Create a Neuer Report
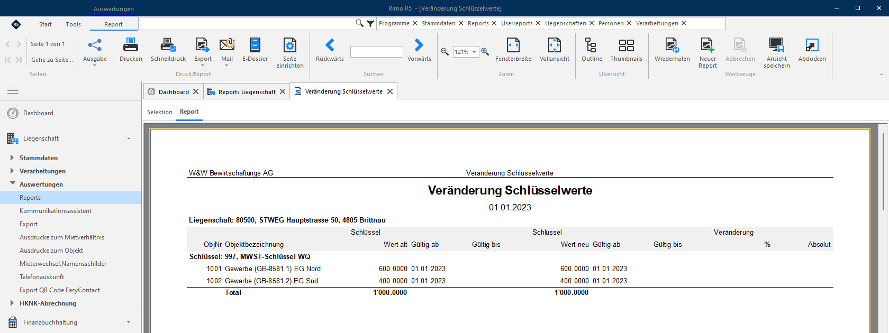 pyautogui.click(x=707, y=53)
